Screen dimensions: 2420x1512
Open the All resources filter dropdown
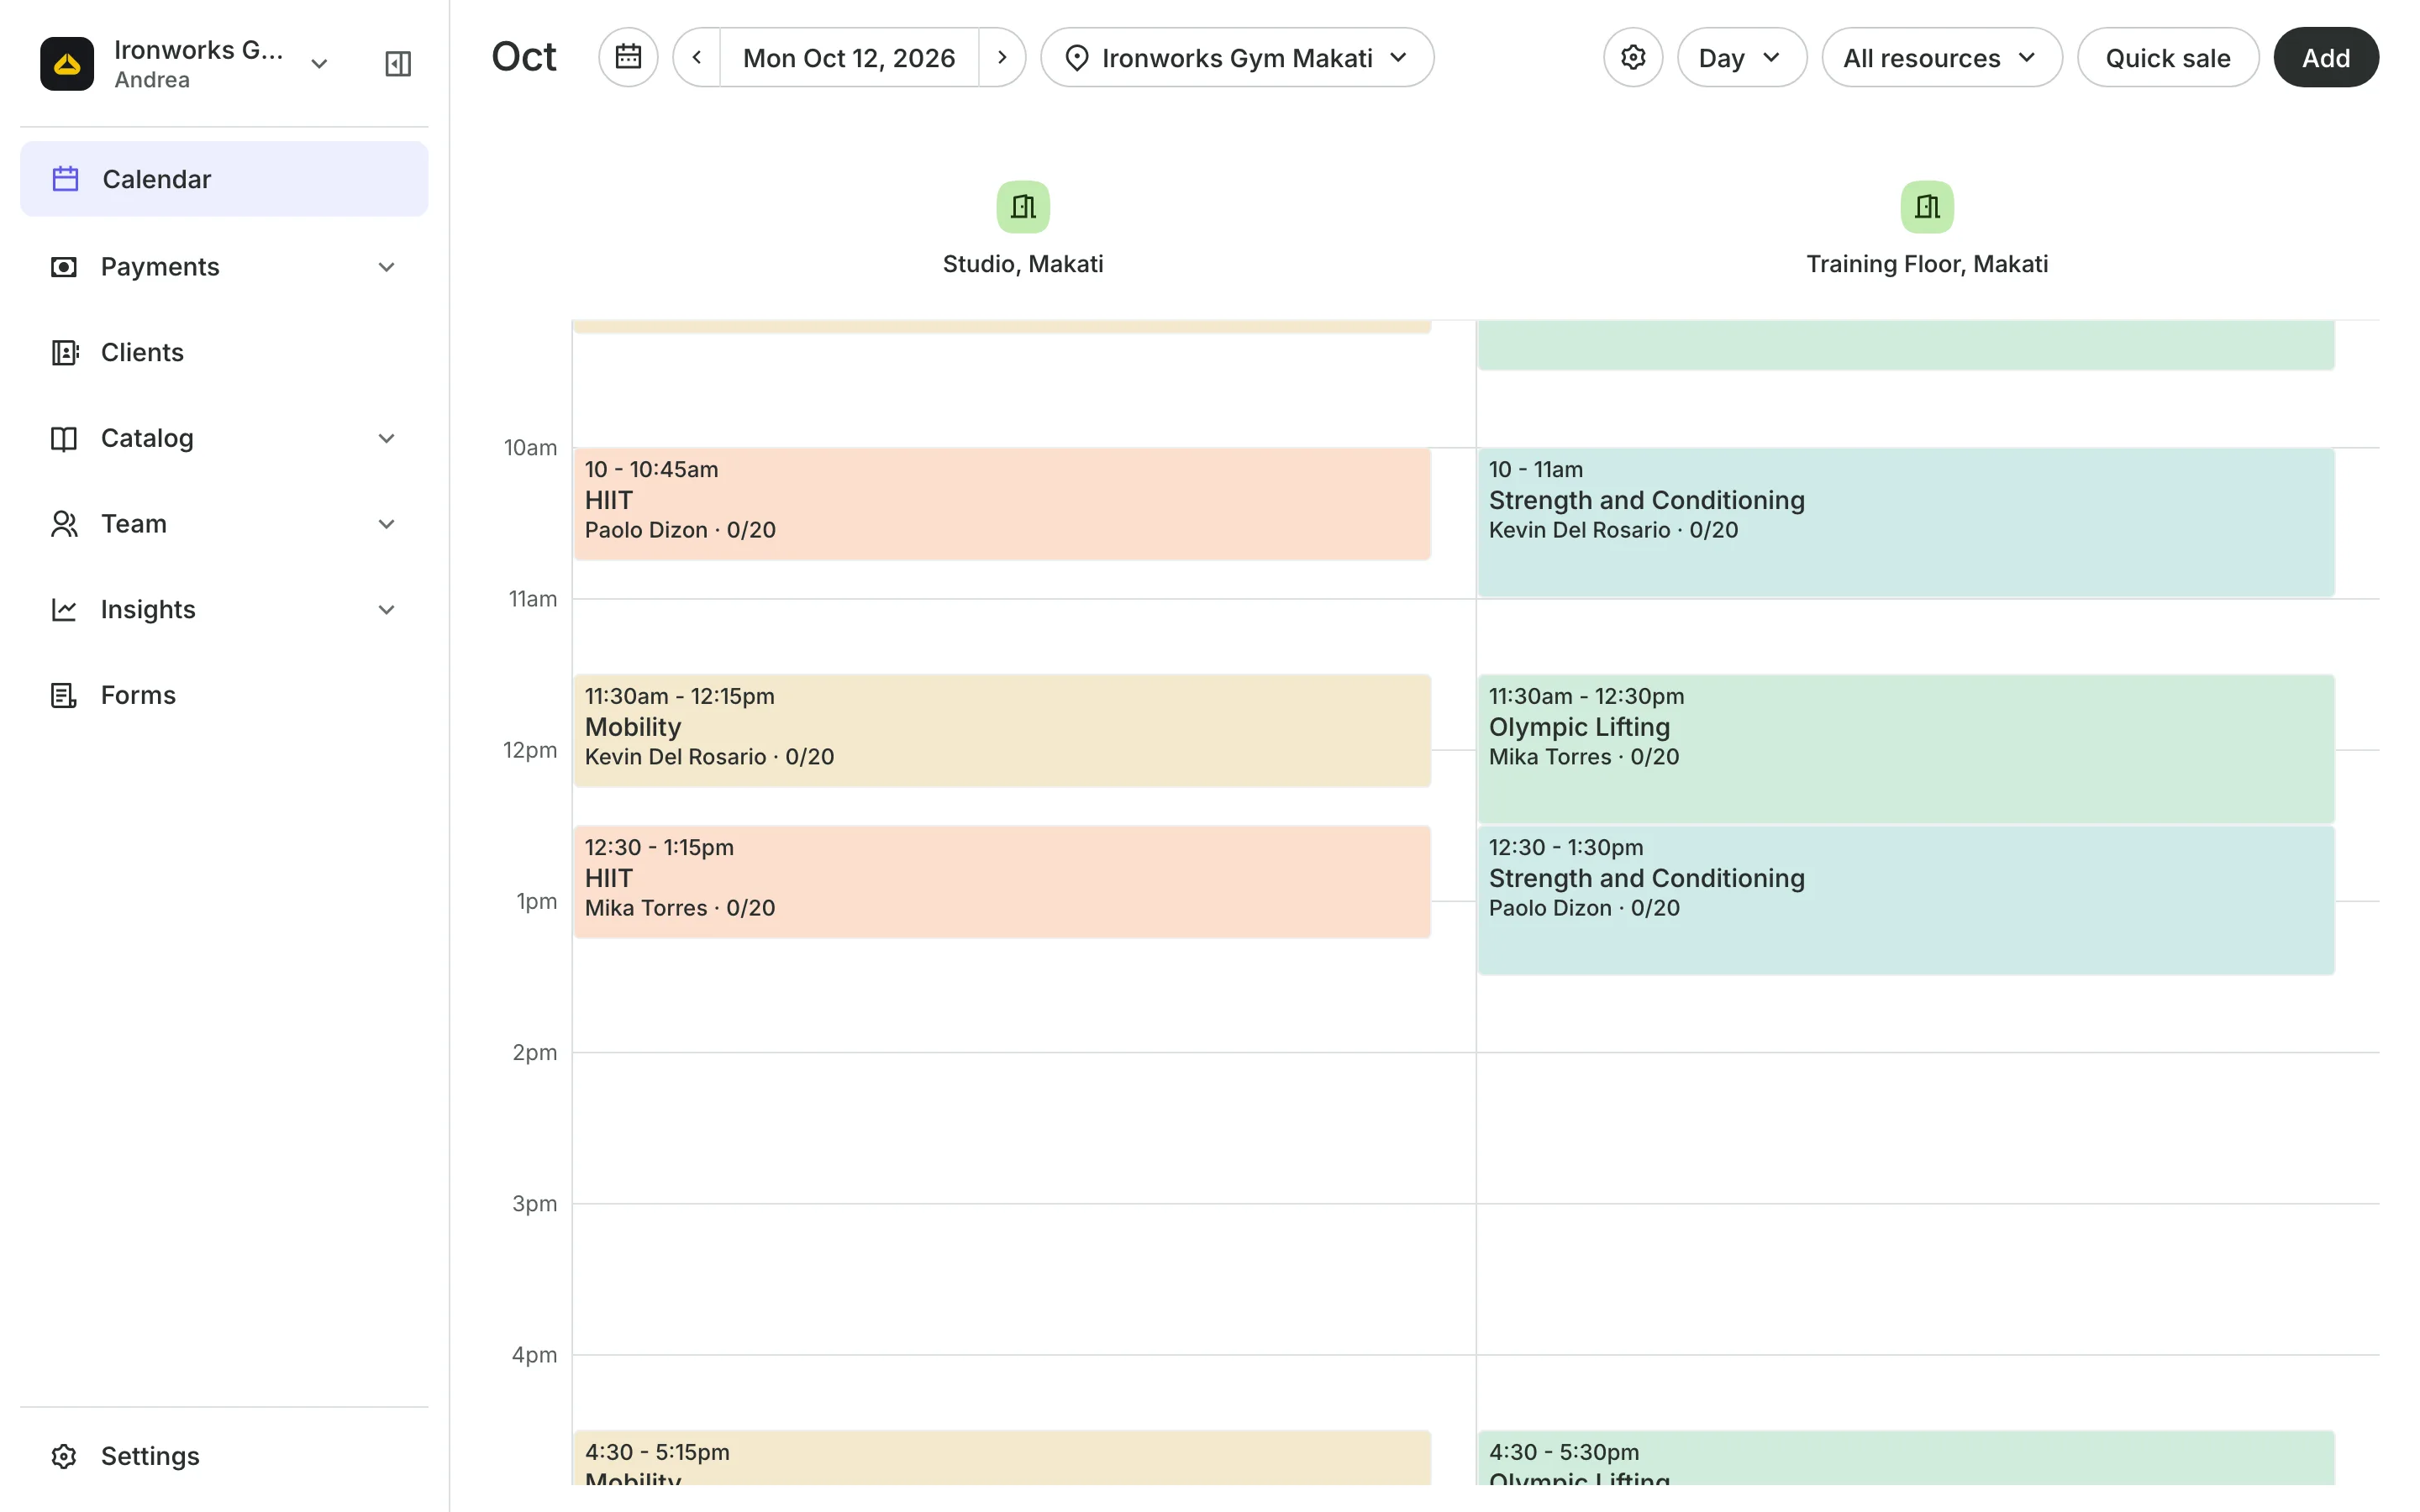[1941, 57]
